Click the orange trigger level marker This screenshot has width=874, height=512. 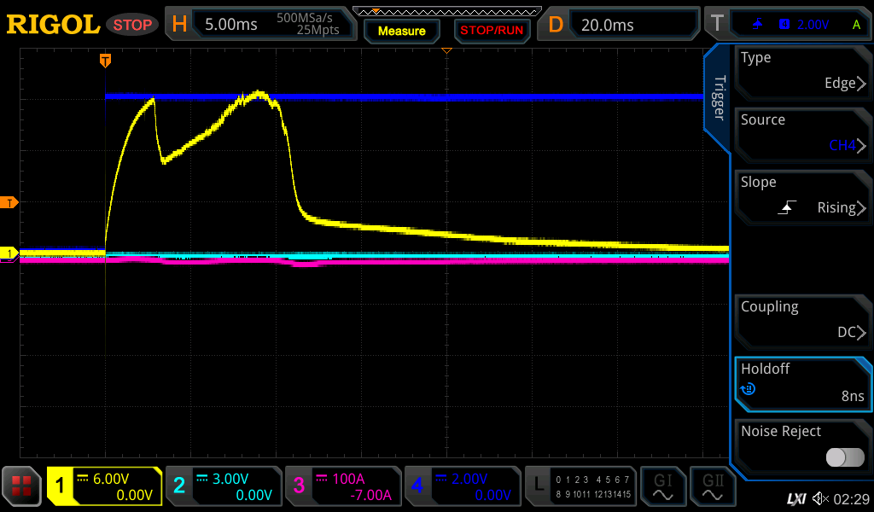click(10, 202)
